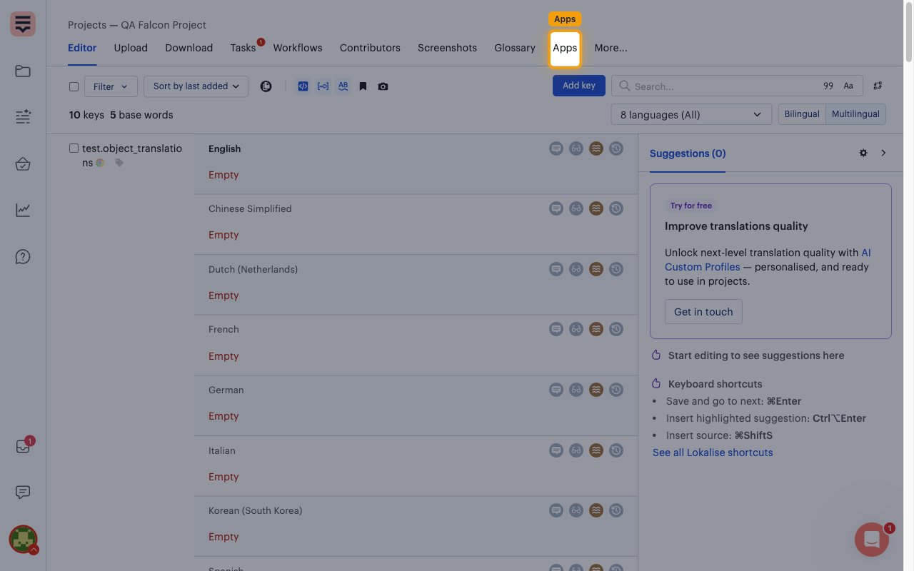Tick the select-all keys checkbox
The image size is (914, 571).
coord(74,86)
